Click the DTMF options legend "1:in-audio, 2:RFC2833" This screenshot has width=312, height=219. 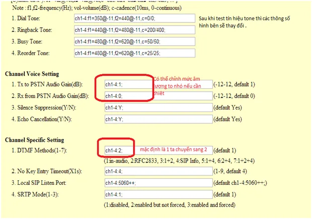click(132, 161)
